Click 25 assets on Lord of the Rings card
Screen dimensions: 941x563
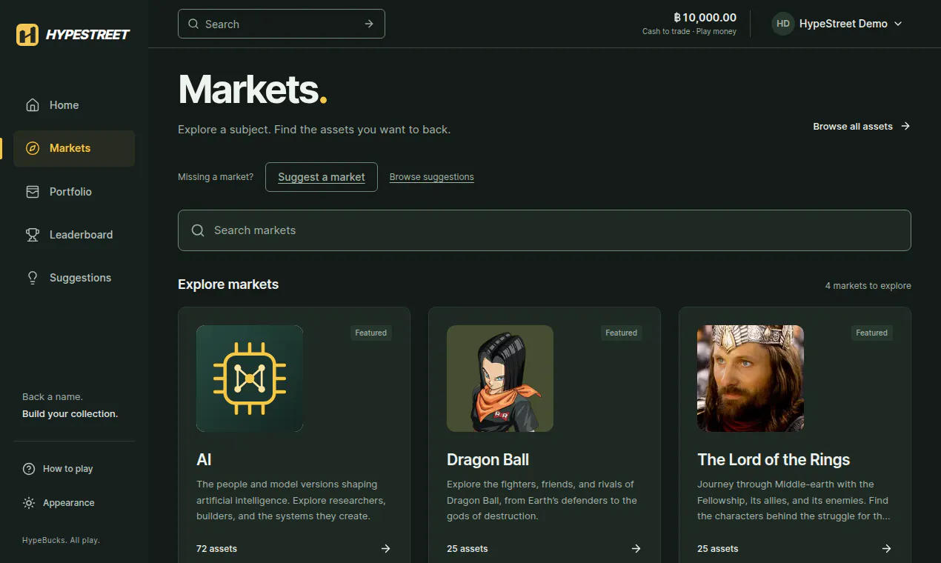pyautogui.click(x=718, y=549)
